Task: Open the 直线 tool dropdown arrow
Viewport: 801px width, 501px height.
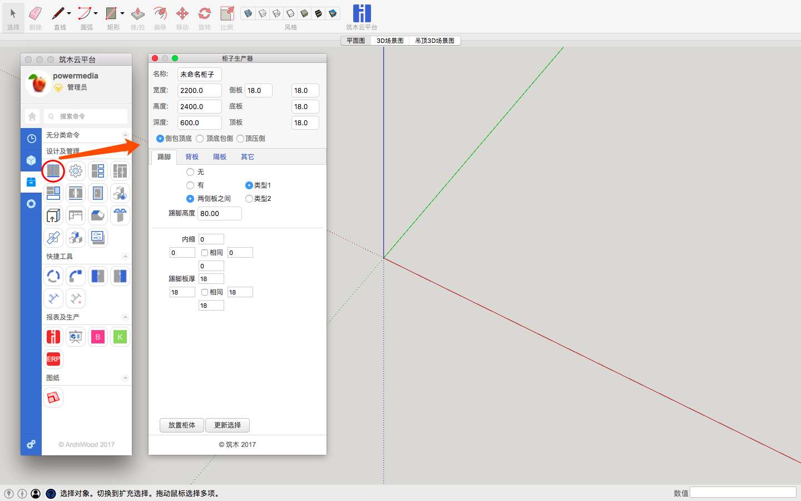Action: click(69, 13)
